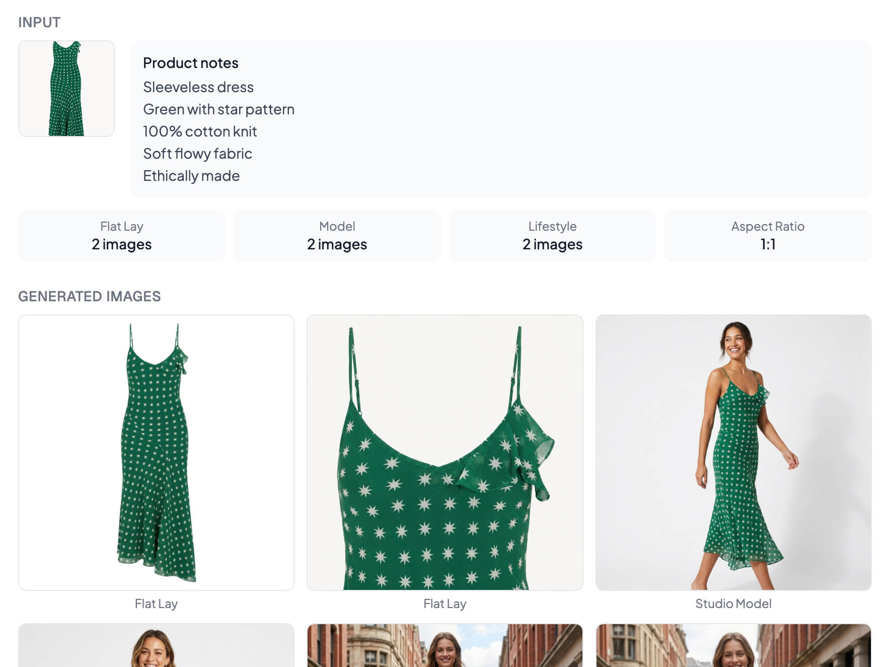Image resolution: width=888 pixels, height=667 pixels.
Task: Open the full-length flat lay dress image
Action: 156,452
